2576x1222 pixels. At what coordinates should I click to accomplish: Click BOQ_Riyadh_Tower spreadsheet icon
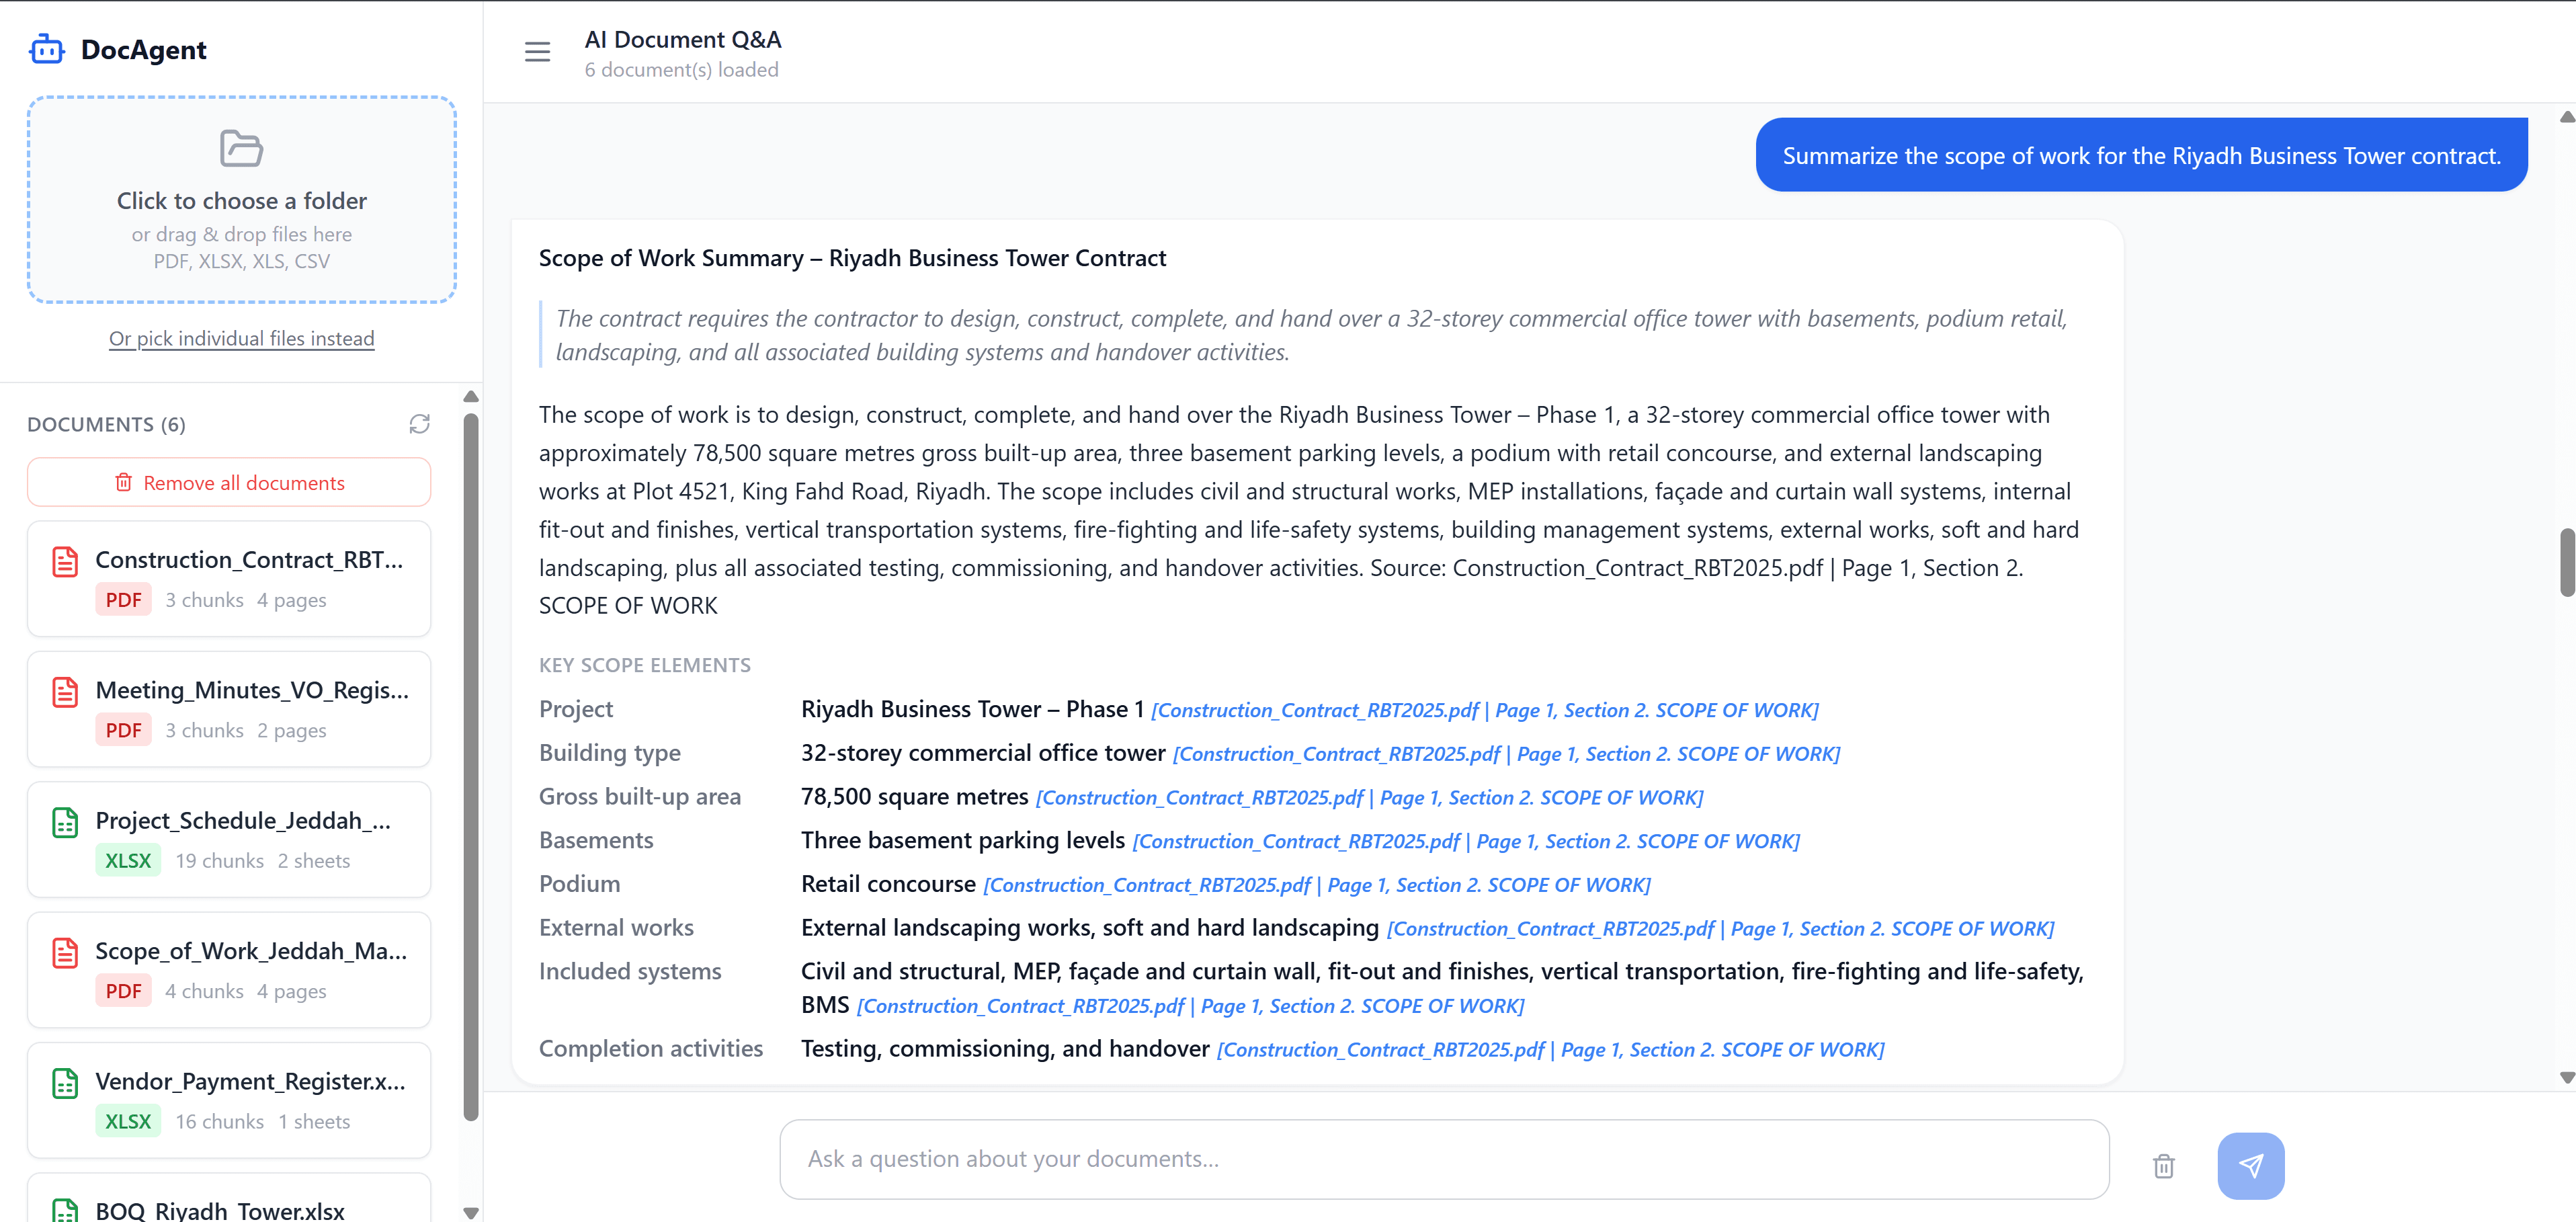[x=65, y=1210]
